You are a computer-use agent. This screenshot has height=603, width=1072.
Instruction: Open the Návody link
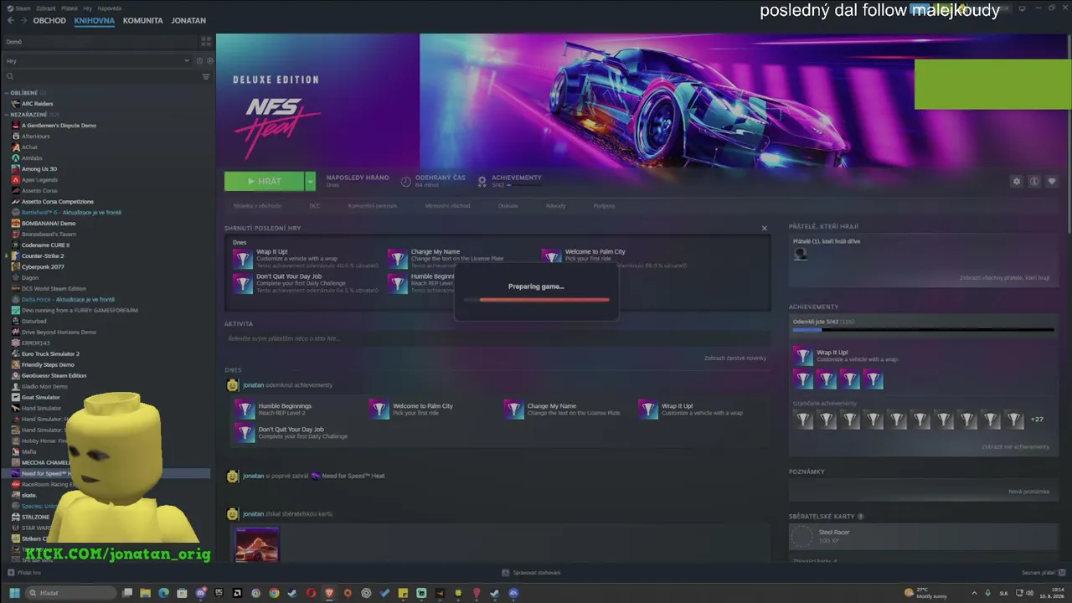pos(556,205)
